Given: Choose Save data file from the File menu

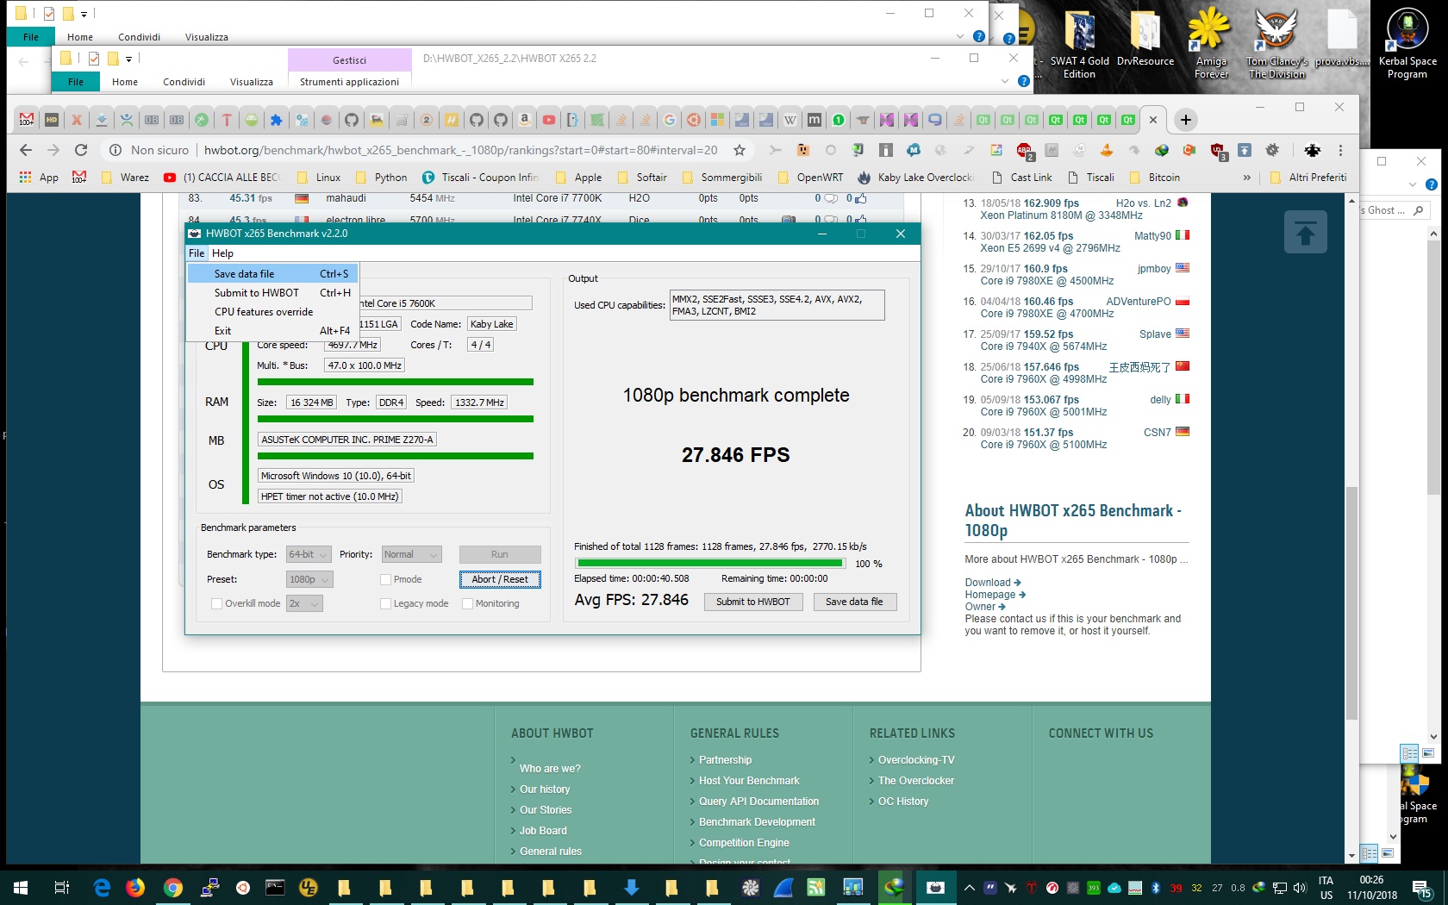Looking at the screenshot, I should click(x=273, y=274).
